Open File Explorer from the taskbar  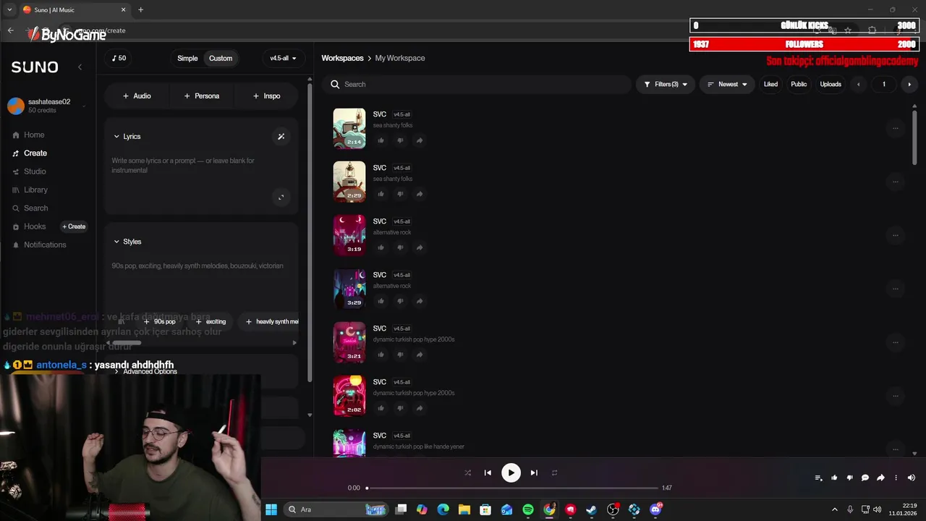pos(464,509)
